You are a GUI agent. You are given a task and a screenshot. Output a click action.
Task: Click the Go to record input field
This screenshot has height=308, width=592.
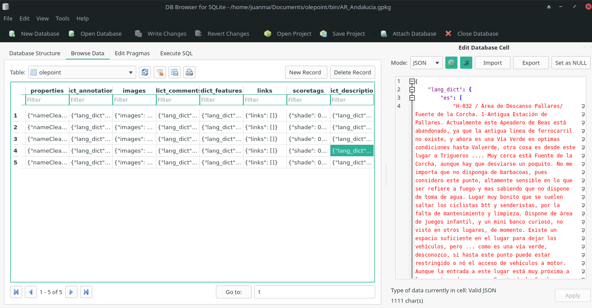pyautogui.click(x=314, y=291)
